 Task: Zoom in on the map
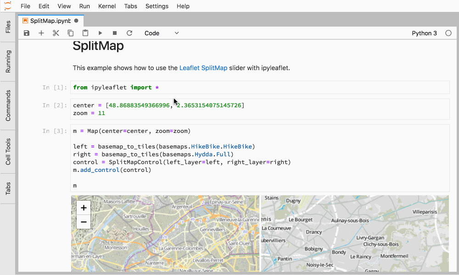click(84, 208)
